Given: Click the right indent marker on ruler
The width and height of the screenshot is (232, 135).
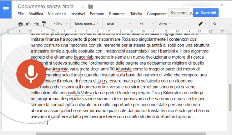Looking at the screenshot, I should [210, 32].
